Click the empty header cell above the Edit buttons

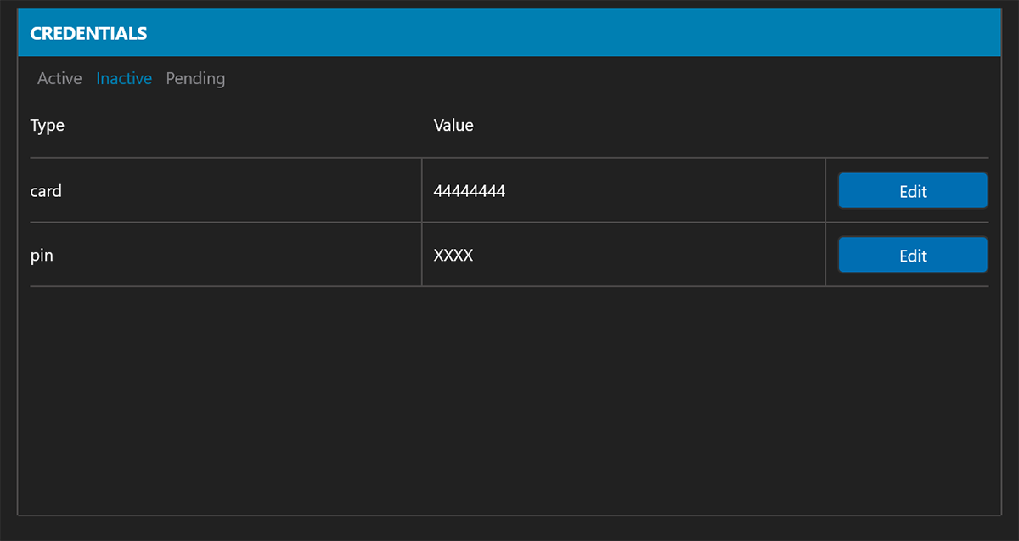[x=907, y=126]
